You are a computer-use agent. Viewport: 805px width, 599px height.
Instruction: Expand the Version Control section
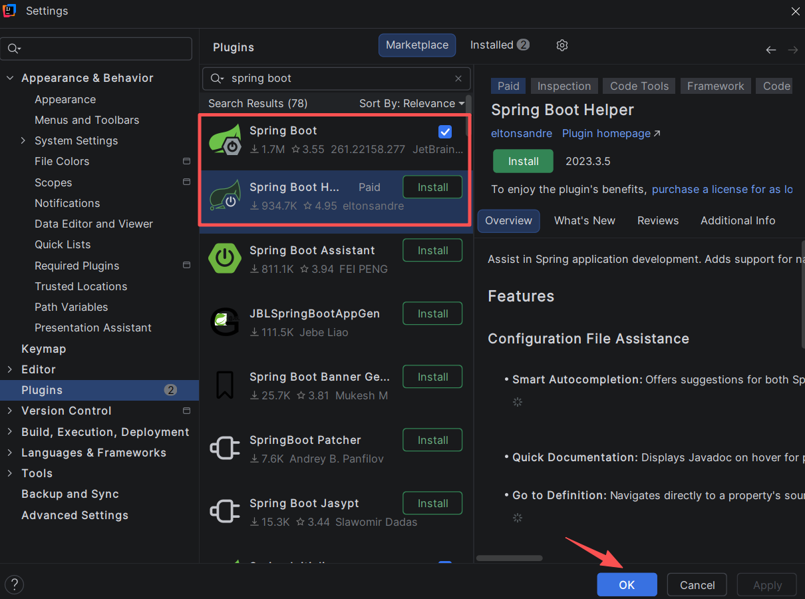(x=10, y=411)
